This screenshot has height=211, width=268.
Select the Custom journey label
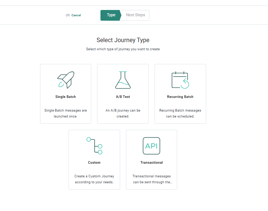(94, 163)
